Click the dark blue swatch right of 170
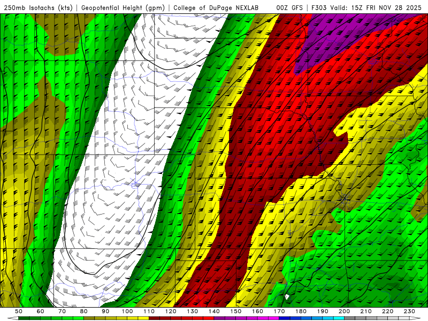The width and height of the screenshot is (428, 321). pos(285,318)
